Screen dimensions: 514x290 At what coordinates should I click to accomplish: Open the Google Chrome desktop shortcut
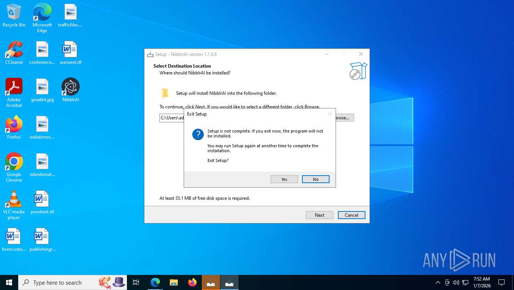(14, 168)
